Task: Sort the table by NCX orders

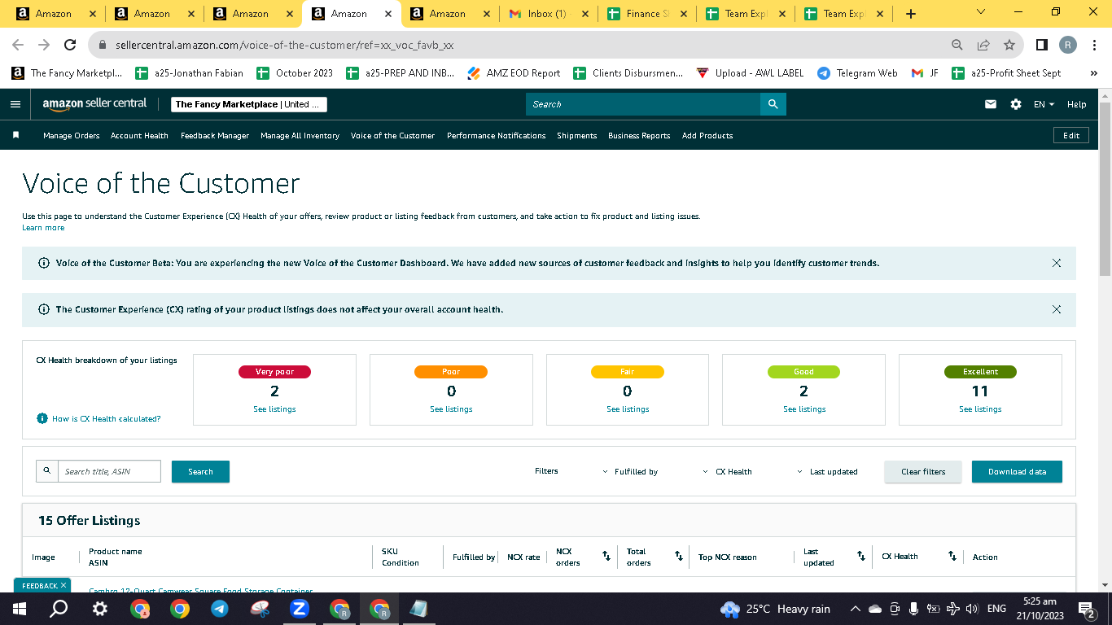Action: [606, 556]
